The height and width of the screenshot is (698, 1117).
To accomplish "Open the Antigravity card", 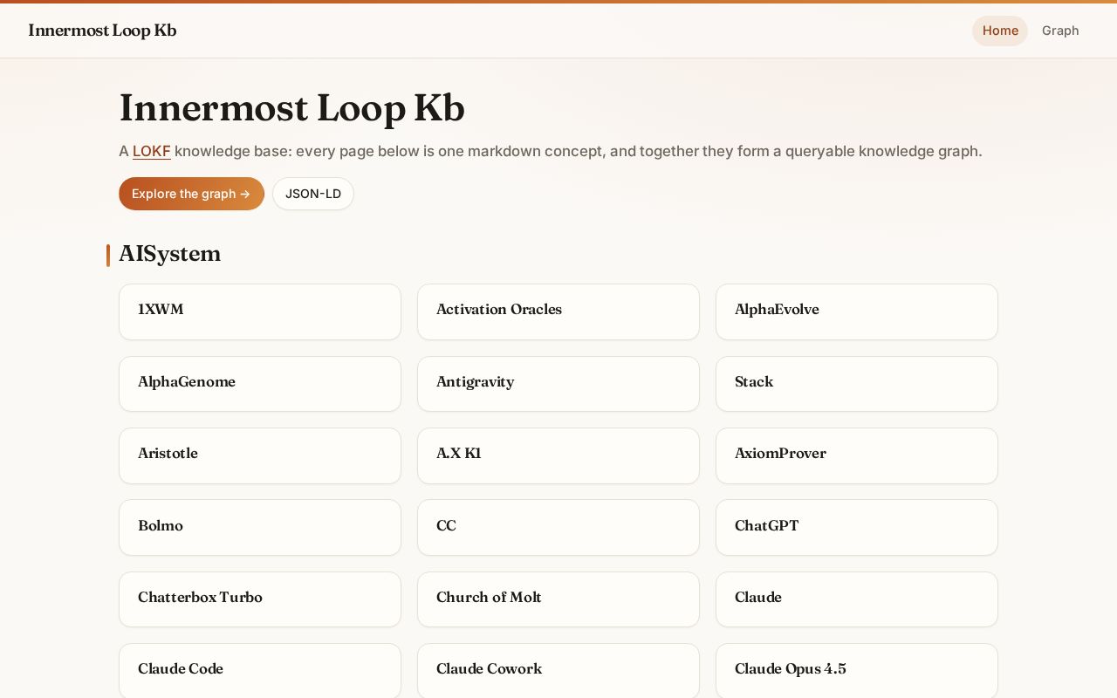I will tap(558, 384).
